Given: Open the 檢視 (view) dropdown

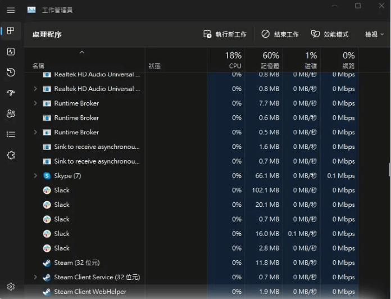Looking at the screenshot, I should (x=374, y=34).
